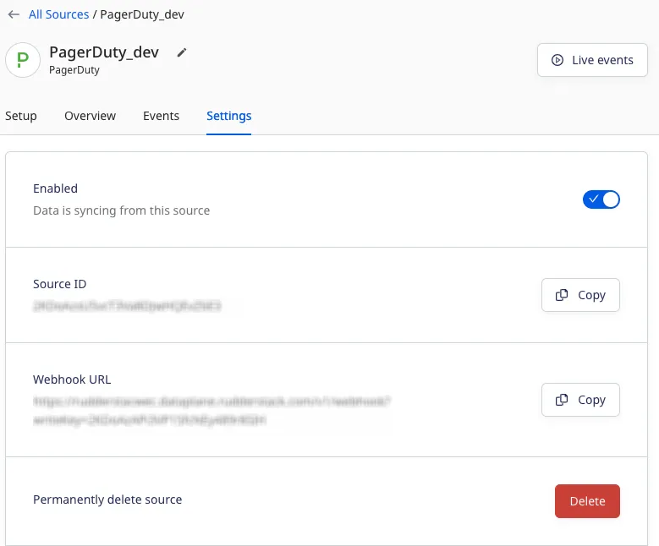Click the 'PagerDuty' subtitle under the source name
659x546 pixels.
coord(74,69)
